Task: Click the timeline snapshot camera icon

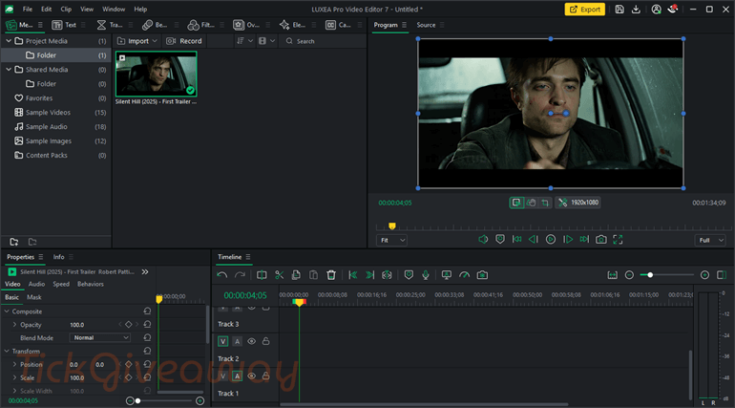Action: [x=482, y=275]
